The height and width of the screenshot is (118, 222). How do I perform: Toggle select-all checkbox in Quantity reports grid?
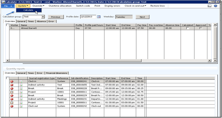(x=7, y=78)
